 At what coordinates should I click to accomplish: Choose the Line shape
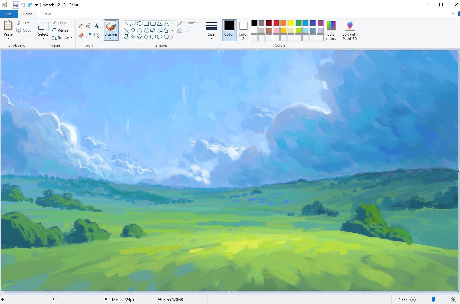[126, 24]
